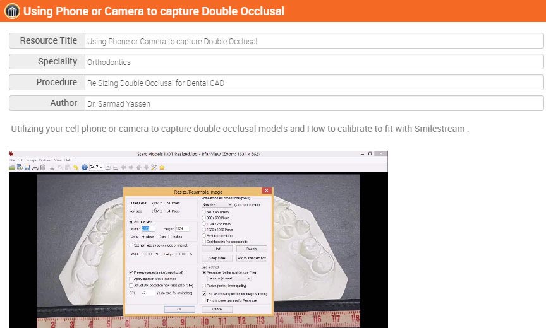Click the Paste clipboard icon in the IrfanView toolbar

point(68,167)
